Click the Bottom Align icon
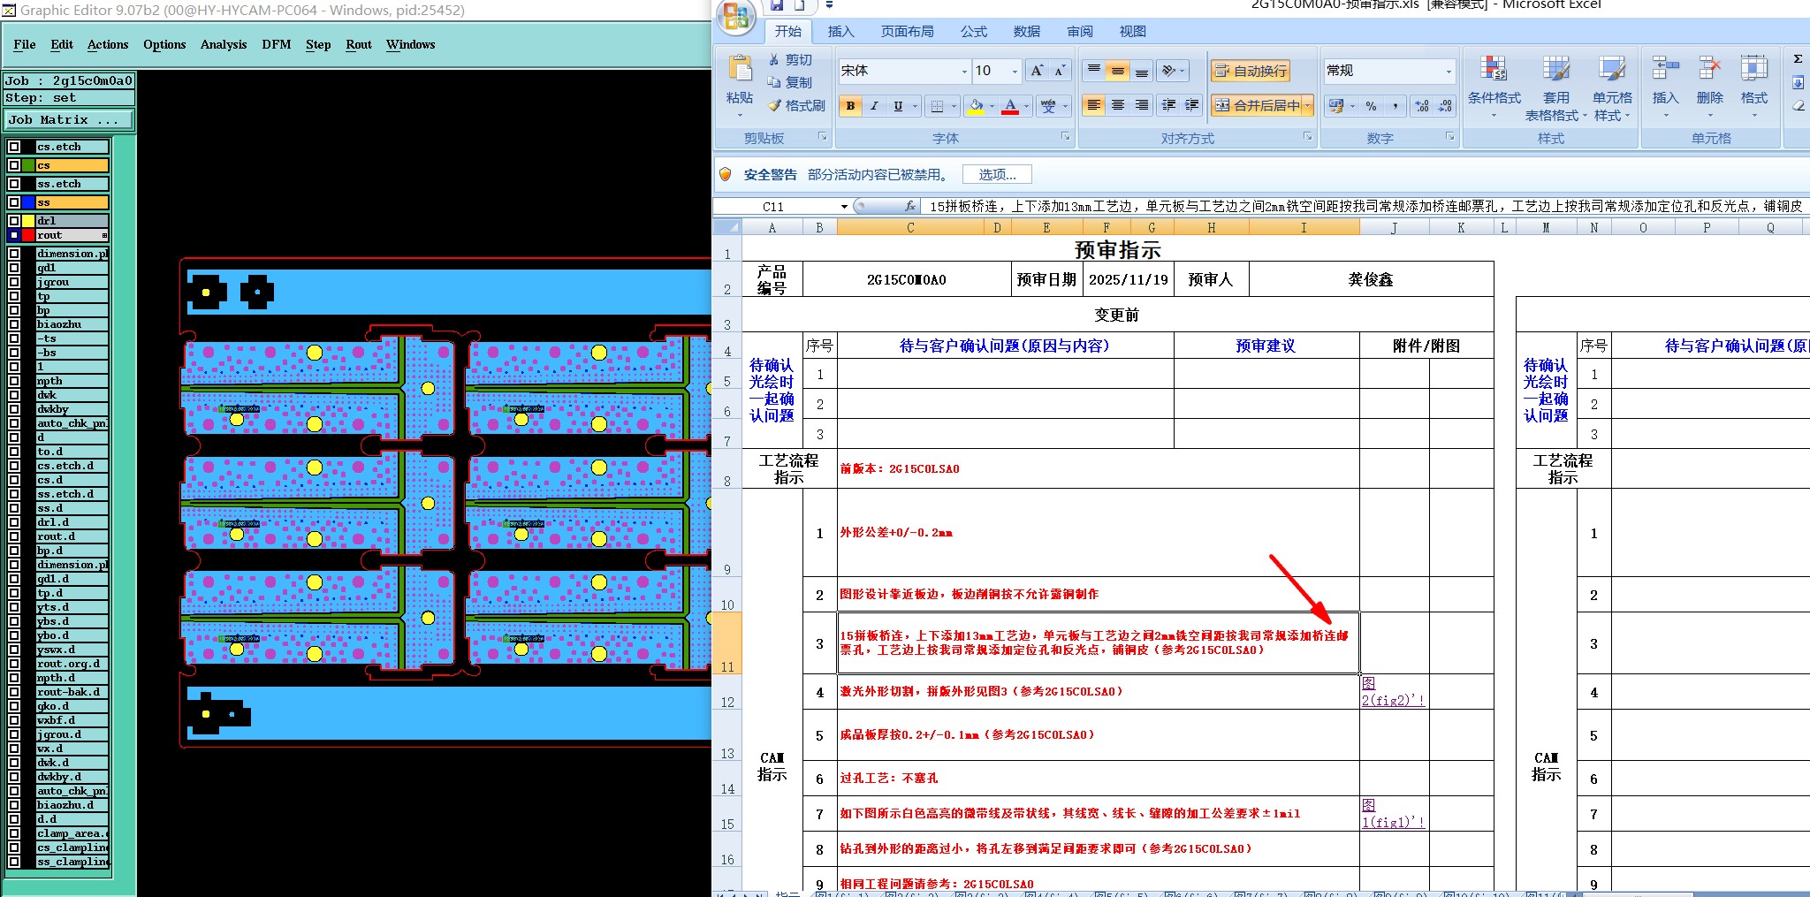Viewport: 1810px width, 897px height. 1142,70
